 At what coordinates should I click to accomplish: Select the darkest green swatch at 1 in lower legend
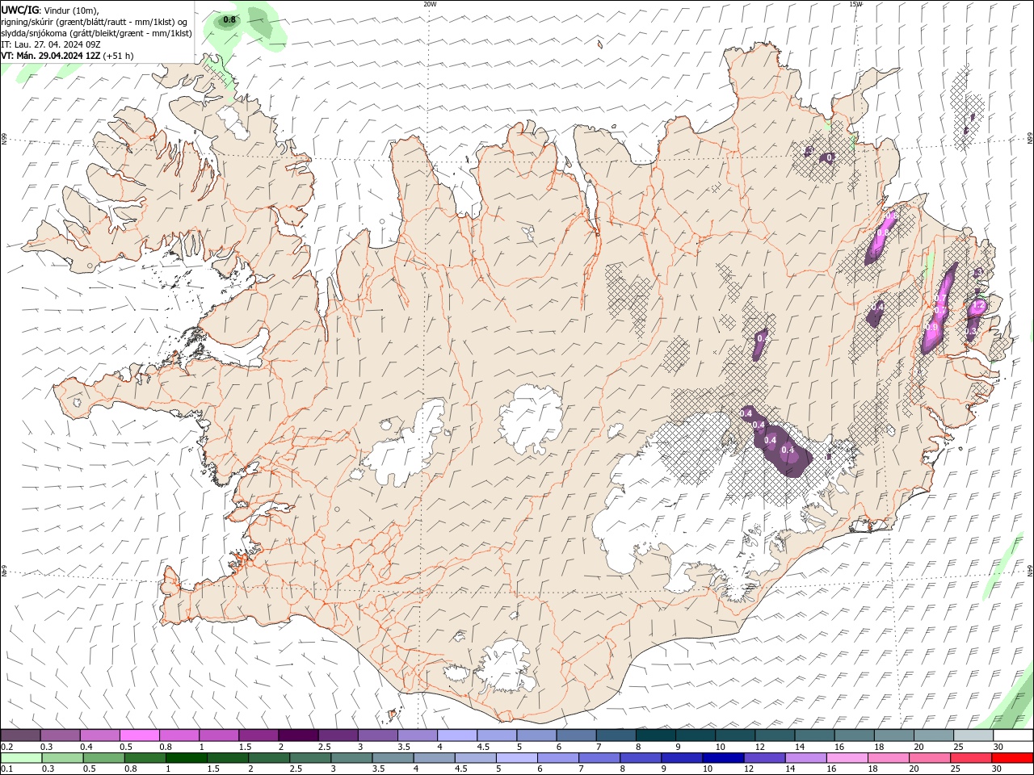click(x=186, y=758)
